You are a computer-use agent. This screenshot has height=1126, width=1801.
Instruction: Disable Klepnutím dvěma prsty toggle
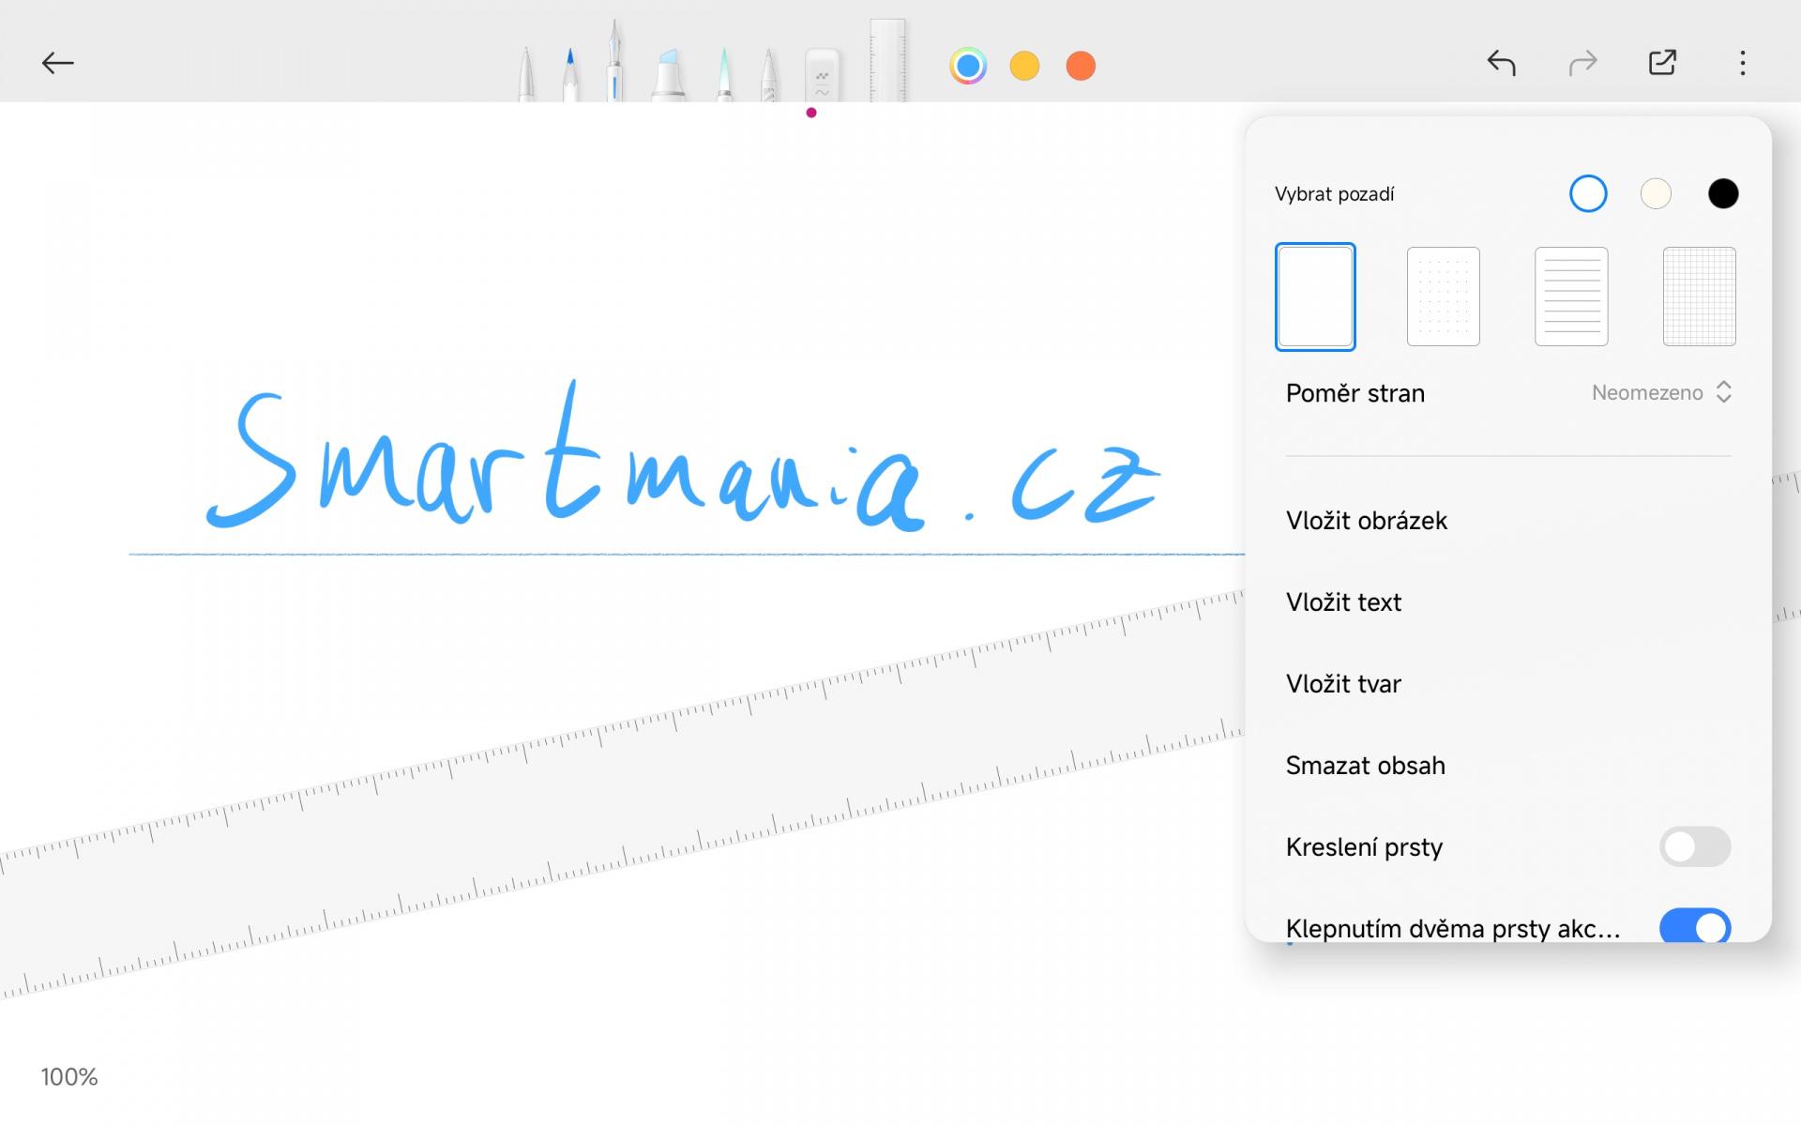point(1694,925)
